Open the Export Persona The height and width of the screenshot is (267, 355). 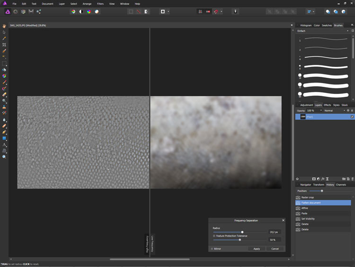[x=39, y=11]
